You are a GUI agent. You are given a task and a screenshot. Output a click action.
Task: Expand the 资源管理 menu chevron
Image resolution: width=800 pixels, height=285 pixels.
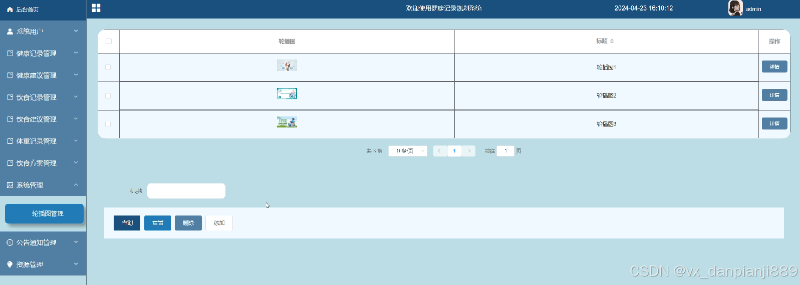76,264
